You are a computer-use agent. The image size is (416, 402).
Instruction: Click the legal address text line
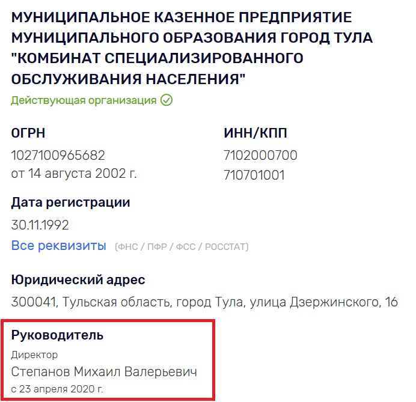point(204,302)
